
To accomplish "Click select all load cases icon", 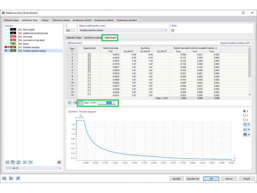I will tap(25, 162).
